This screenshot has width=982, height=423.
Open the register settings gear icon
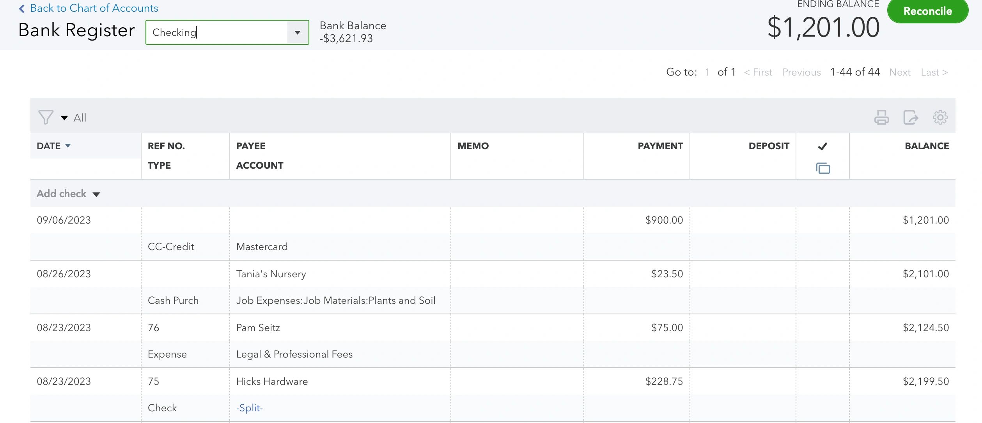940,117
